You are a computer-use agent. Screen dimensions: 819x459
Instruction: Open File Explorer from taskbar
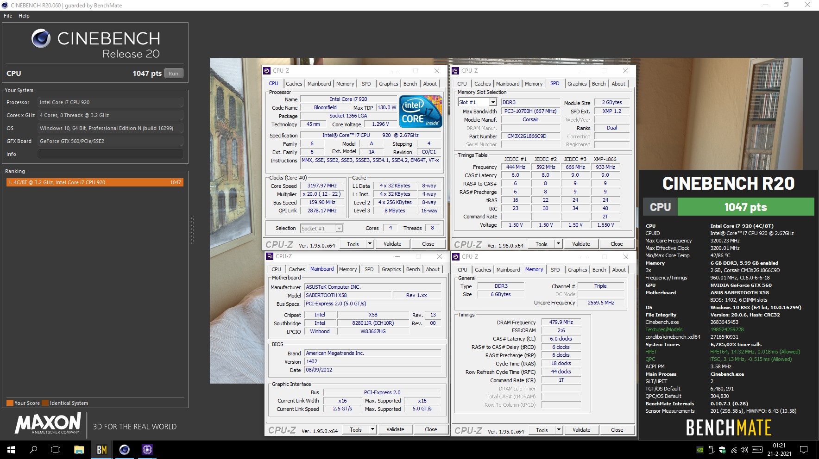point(79,450)
